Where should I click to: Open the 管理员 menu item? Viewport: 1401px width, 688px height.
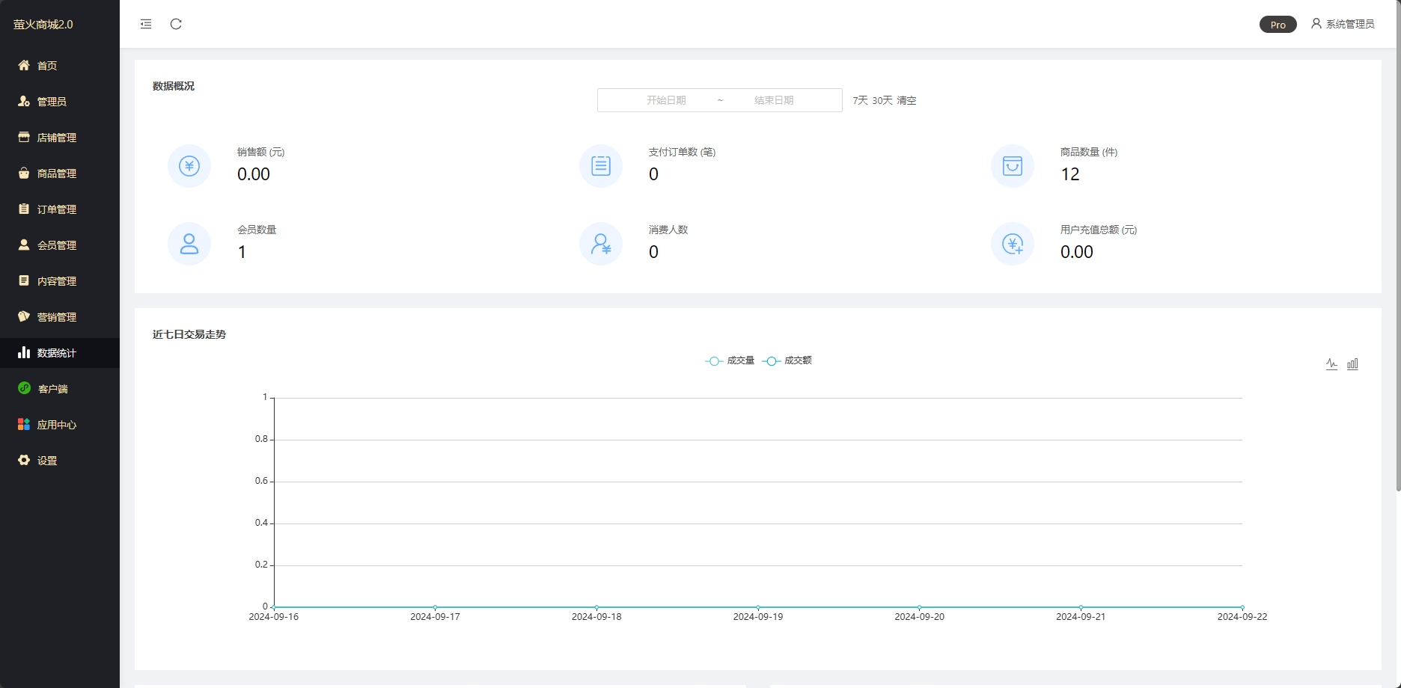pyautogui.click(x=60, y=102)
